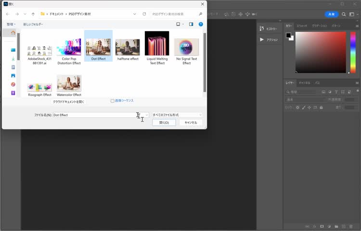Select Videos icon in sidebar
This screenshot has height=231, width=361.
pyautogui.click(x=13, y=93)
